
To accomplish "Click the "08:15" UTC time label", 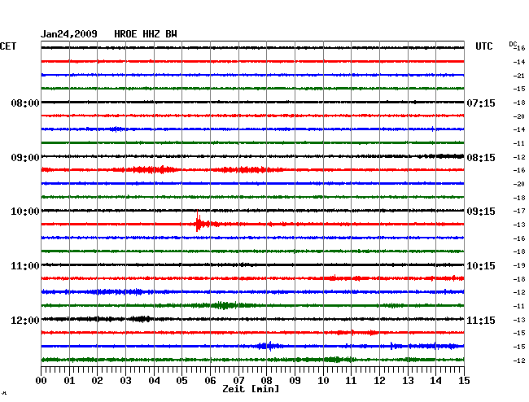I will point(481,158).
